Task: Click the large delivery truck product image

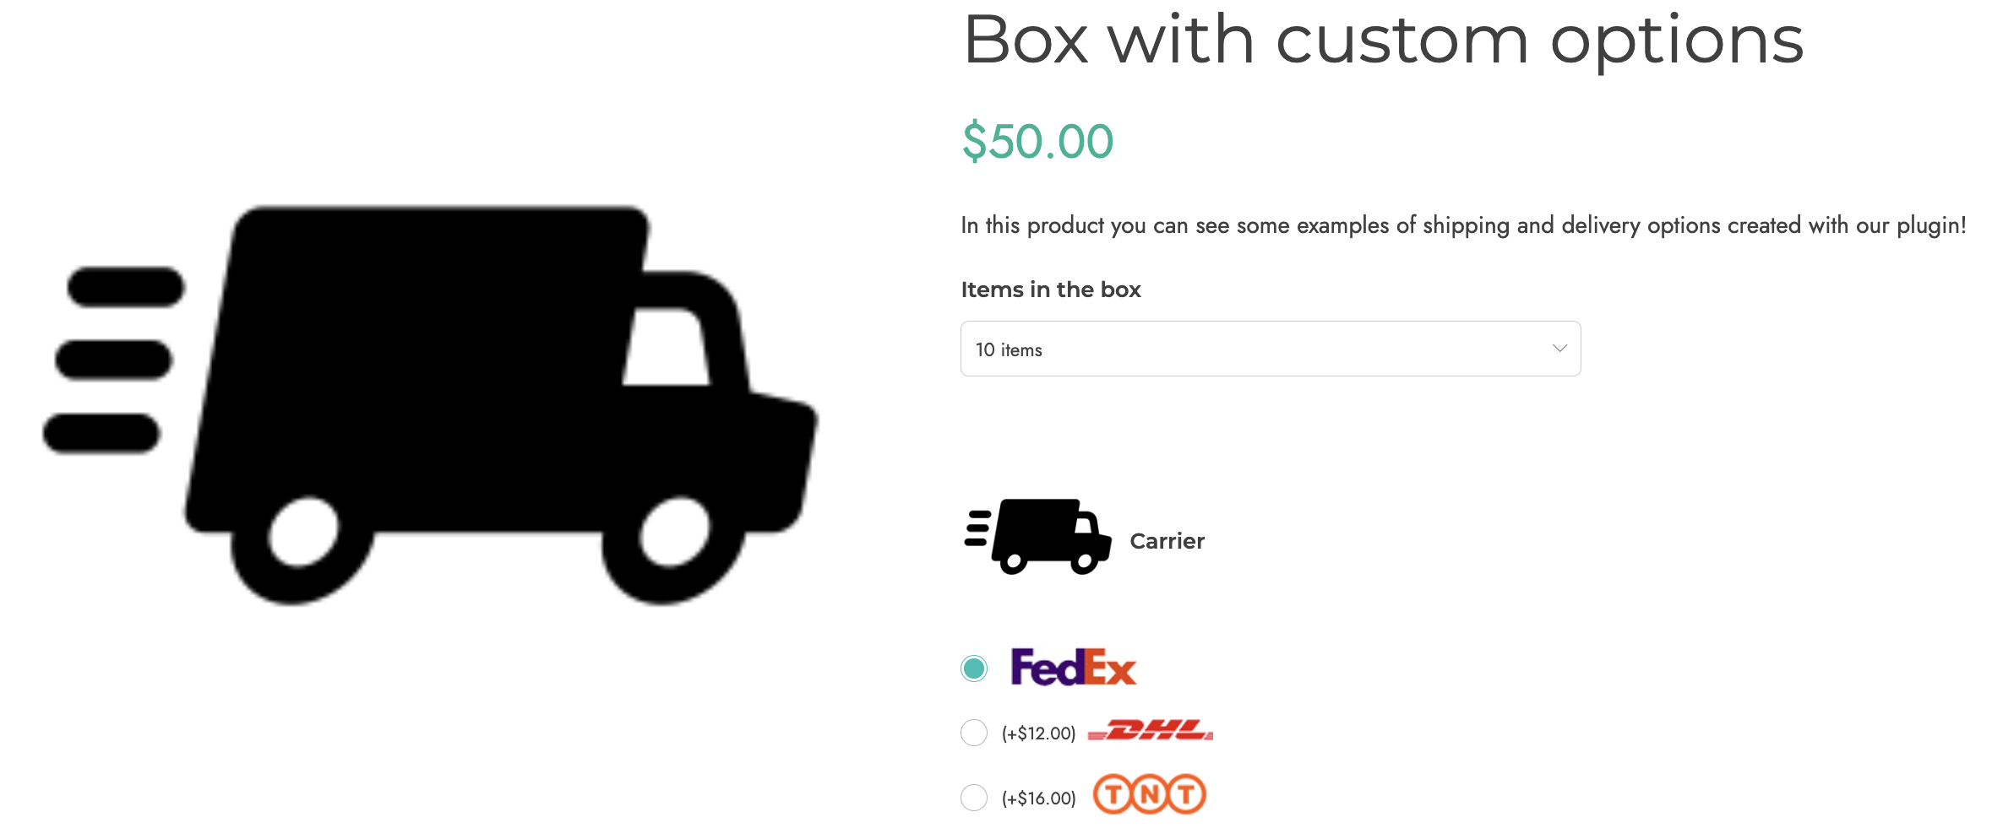Action: (x=430, y=405)
